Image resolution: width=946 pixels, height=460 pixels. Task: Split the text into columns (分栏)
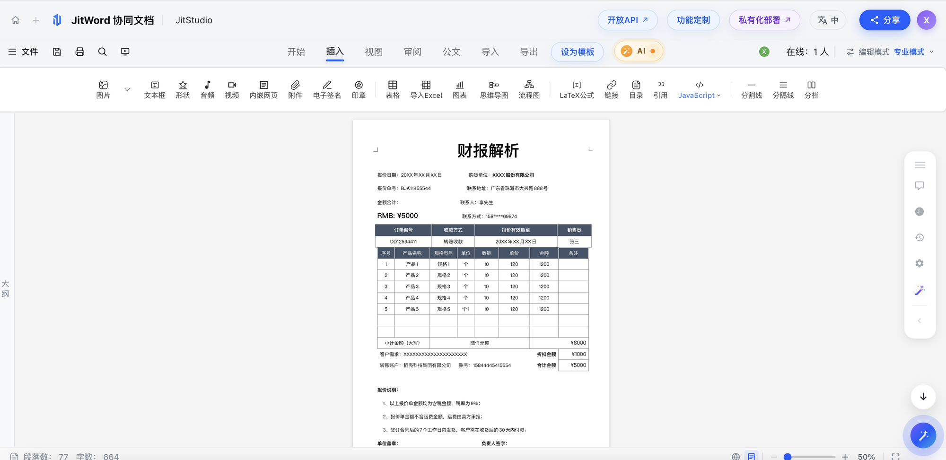(811, 89)
